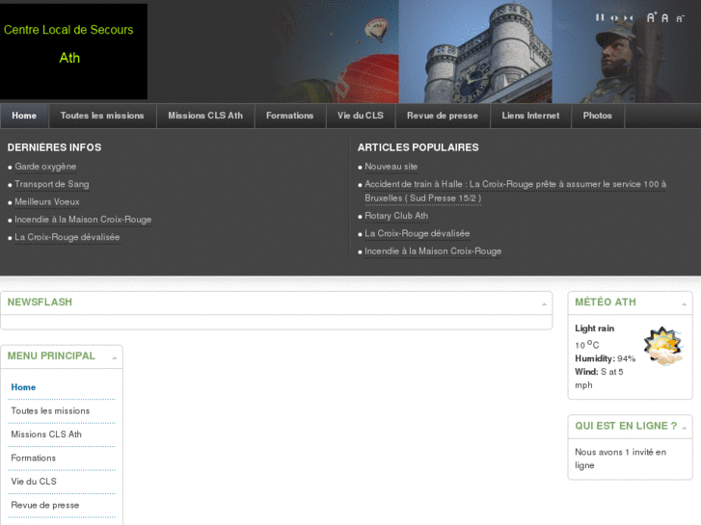Click the clock tower header image
Image resolution: width=701 pixels, height=525 pixels.
475,51
